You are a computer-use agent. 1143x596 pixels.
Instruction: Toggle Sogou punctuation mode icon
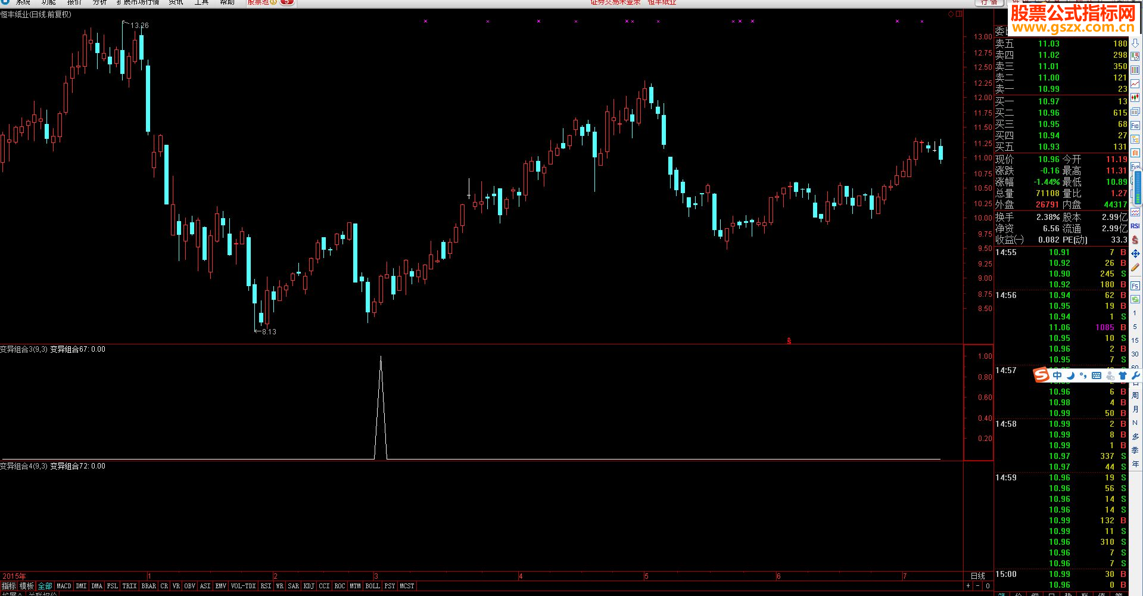[1083, 375]
